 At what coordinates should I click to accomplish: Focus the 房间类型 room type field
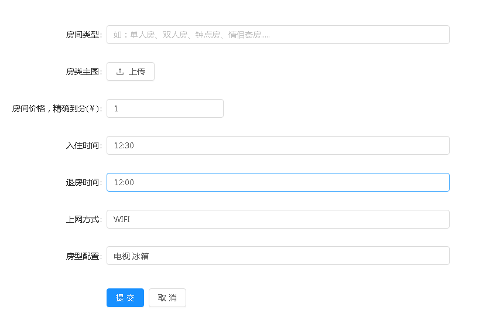pos(278,35)
